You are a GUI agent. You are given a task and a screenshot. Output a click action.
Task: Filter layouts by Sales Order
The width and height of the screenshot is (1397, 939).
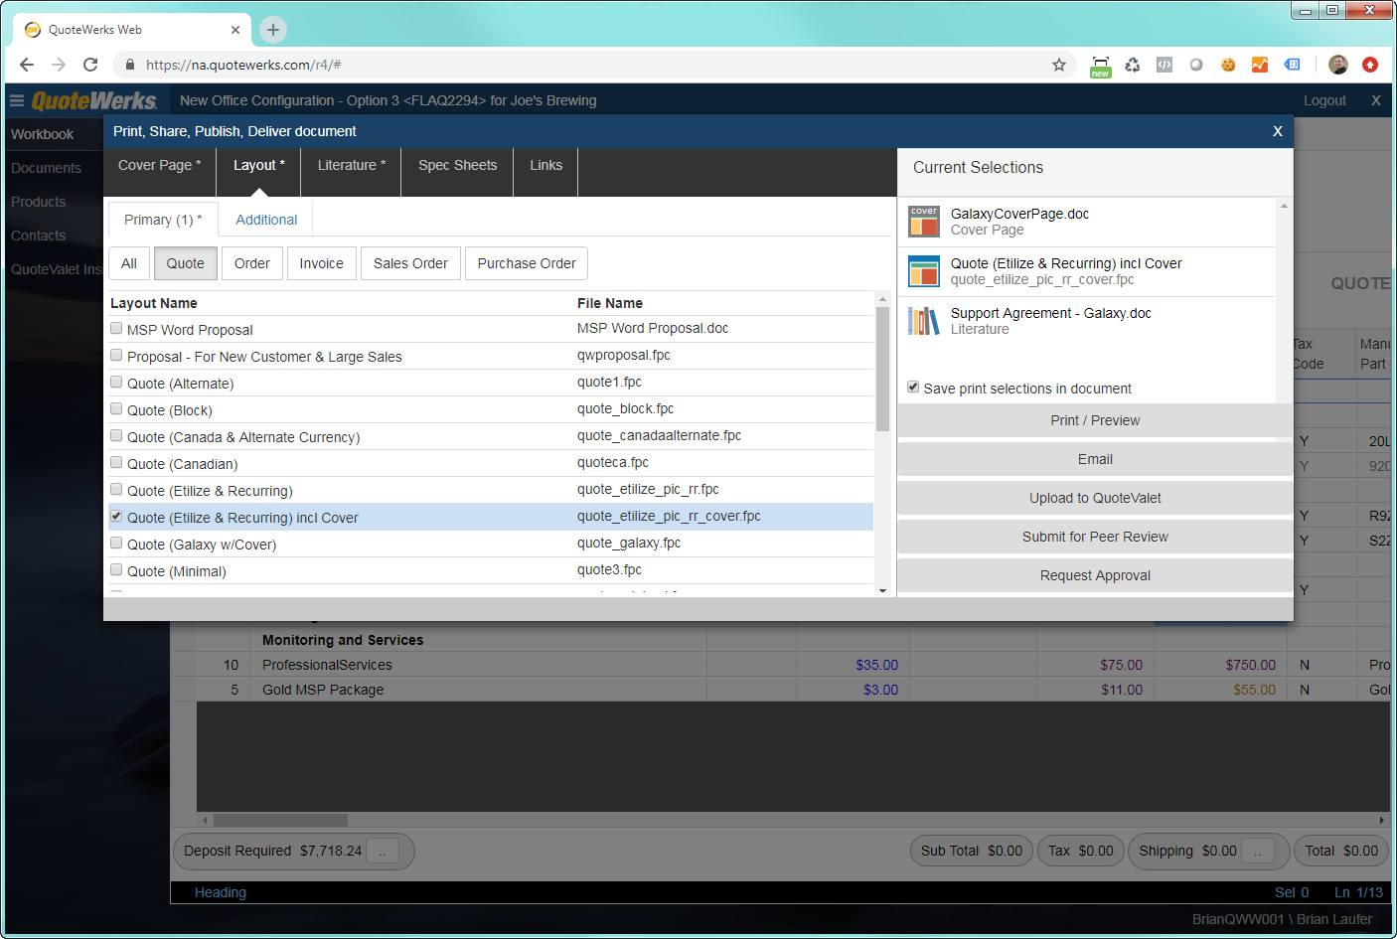pos(410,263)
